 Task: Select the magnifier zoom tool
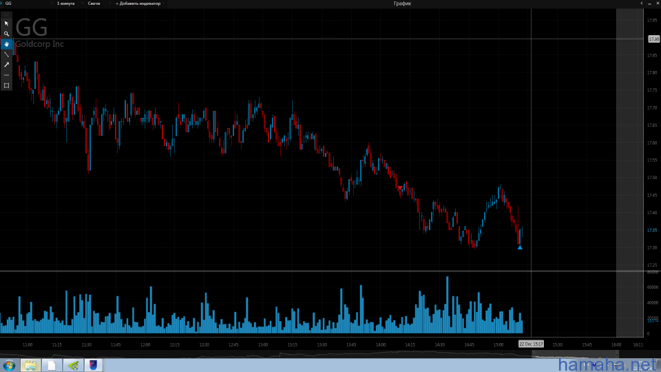point(7,34)
